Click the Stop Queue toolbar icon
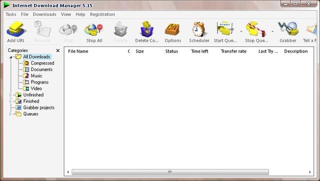 pyautogui.click(x=256, y=29)
